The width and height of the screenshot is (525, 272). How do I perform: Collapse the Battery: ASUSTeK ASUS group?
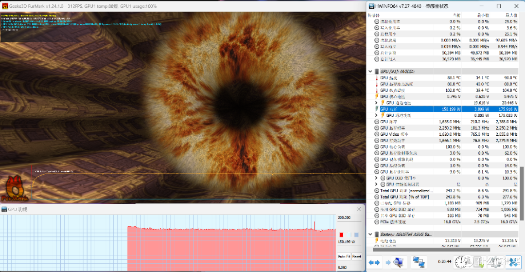(370, 234)
